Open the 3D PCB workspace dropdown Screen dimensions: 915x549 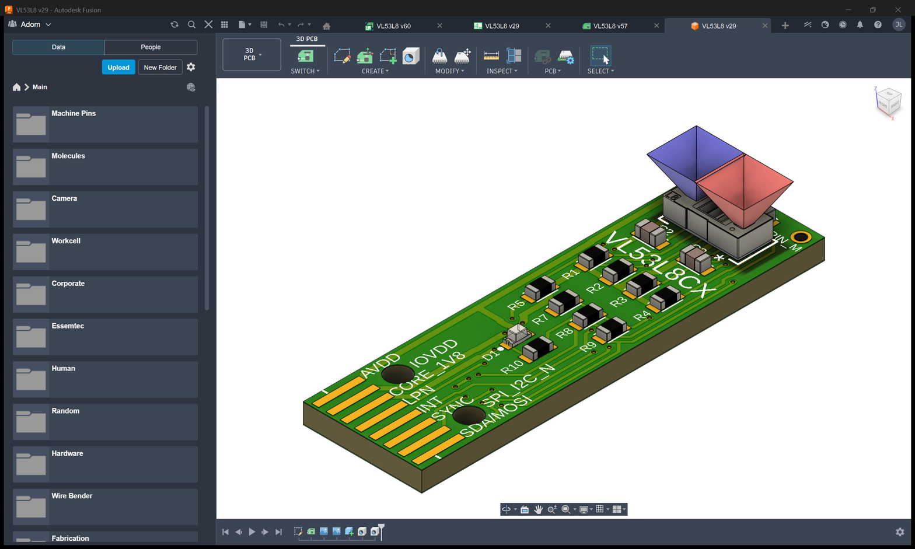coord(252,55)
